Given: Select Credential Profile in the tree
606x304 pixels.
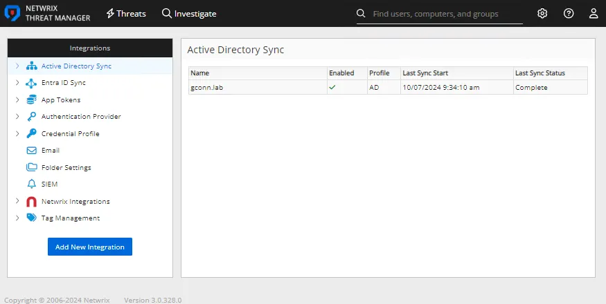Looking at the screenshot, I should coord(71,133).
